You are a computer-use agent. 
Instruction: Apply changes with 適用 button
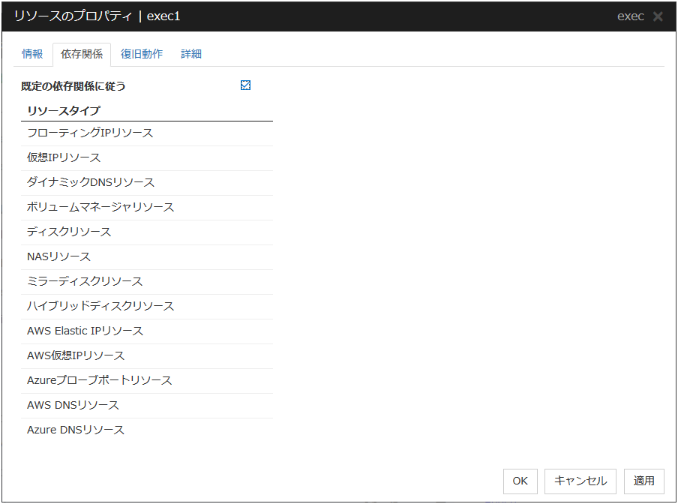pos(643,481)
